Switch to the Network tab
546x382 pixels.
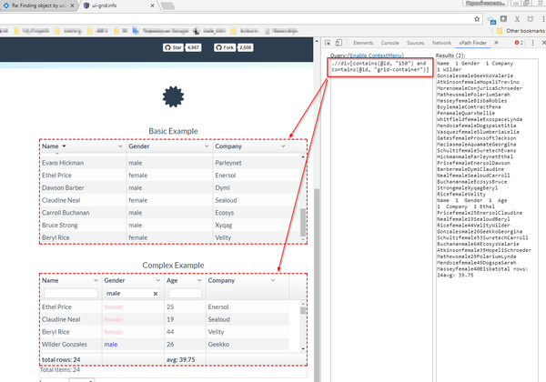click(x=441, y=43)
